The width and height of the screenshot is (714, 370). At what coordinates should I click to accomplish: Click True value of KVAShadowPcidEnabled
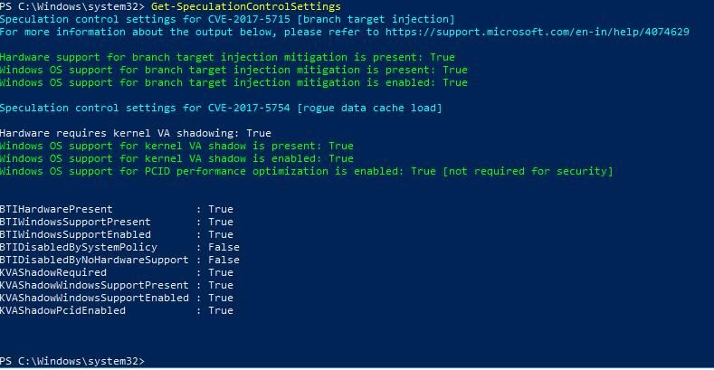point(221,310)
